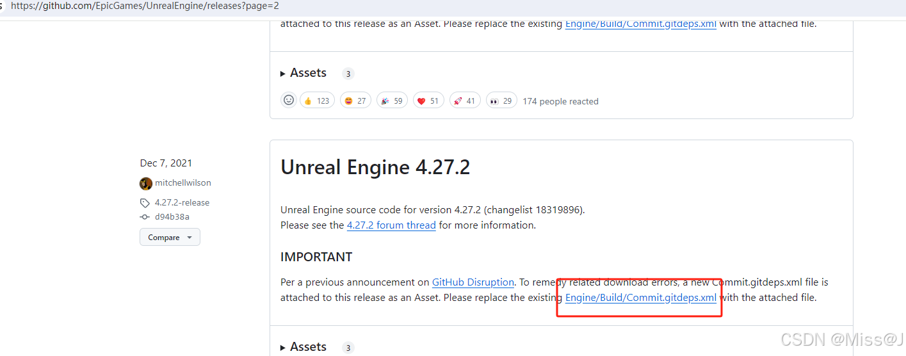Click the asset count badge of 4.27.2 release
The height and width of the screenshot is (356, 906).
[348, 348]
